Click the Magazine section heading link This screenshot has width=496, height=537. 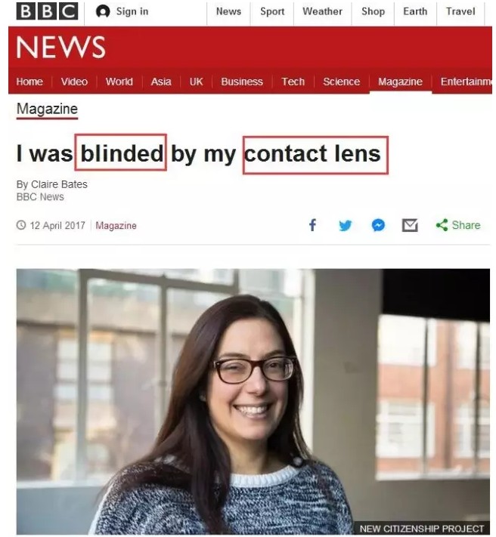click(47, 110)
